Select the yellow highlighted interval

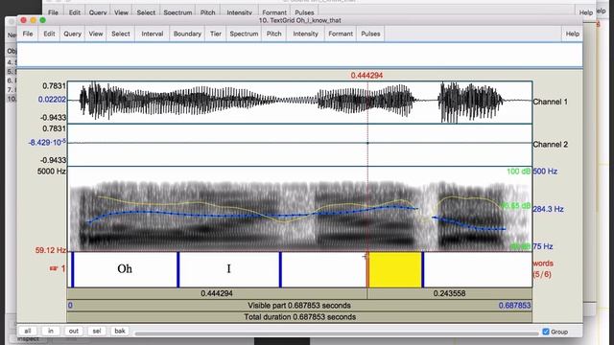tap(395, 269)
